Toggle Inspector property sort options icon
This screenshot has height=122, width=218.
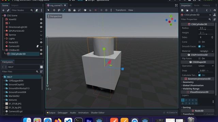click(215, 19)
